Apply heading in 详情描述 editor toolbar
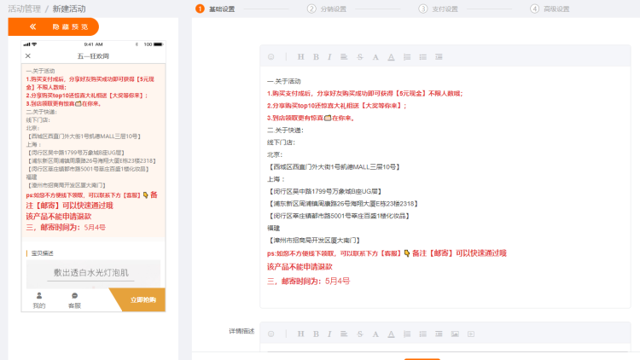 point(300,334)
